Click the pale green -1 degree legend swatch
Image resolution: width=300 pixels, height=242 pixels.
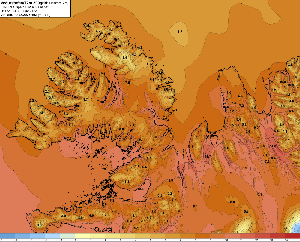pyautogui.click(x=67, y=236)
